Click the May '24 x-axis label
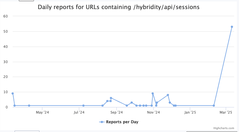 (x=42, y=113)
